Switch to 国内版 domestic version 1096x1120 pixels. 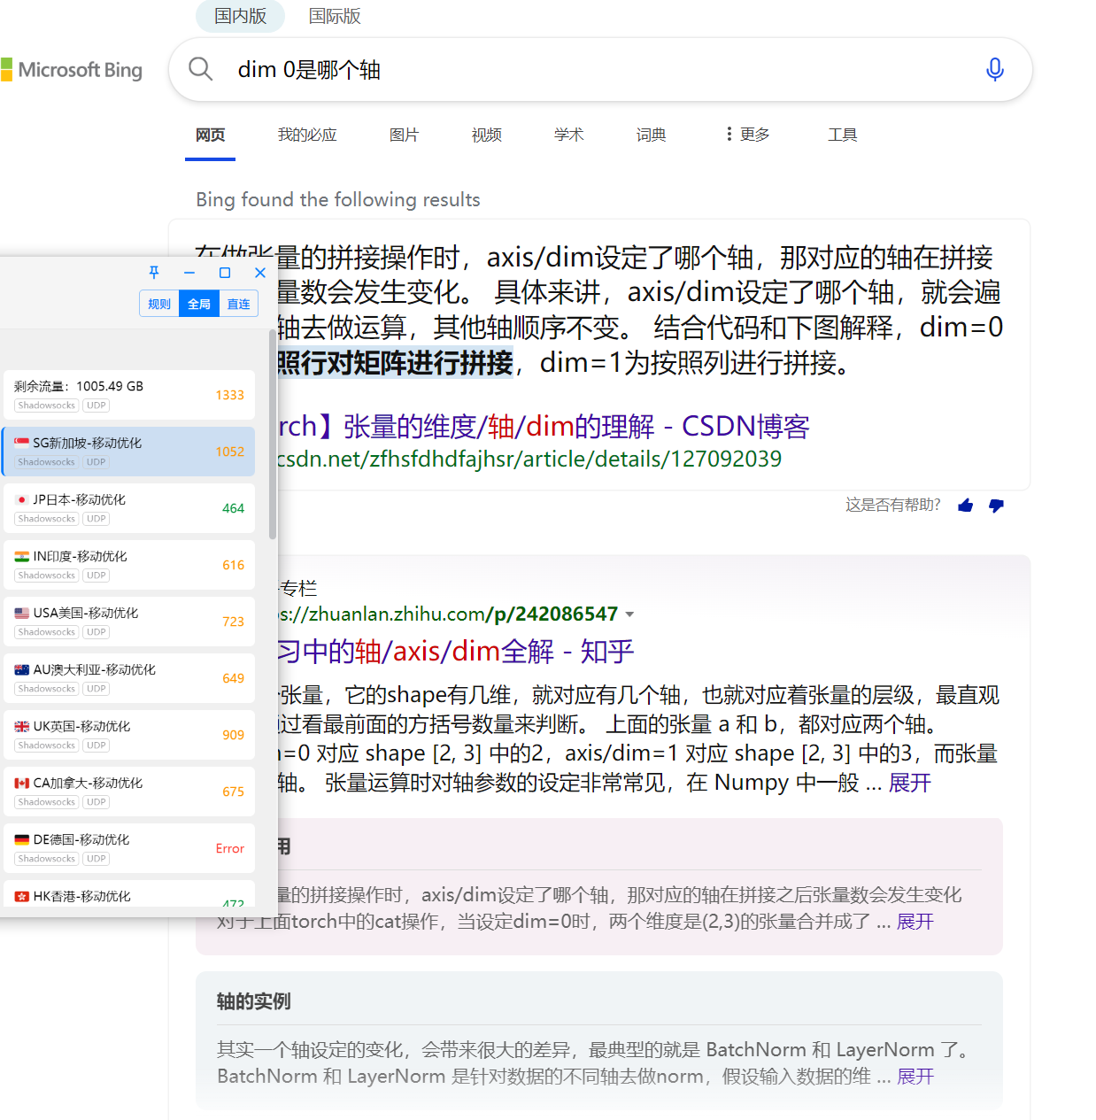(x=240, y=16)
